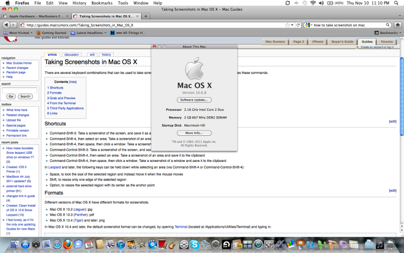404x253 pixels.
Task: Open Time Machine dock icon
Action: (258, 244)
